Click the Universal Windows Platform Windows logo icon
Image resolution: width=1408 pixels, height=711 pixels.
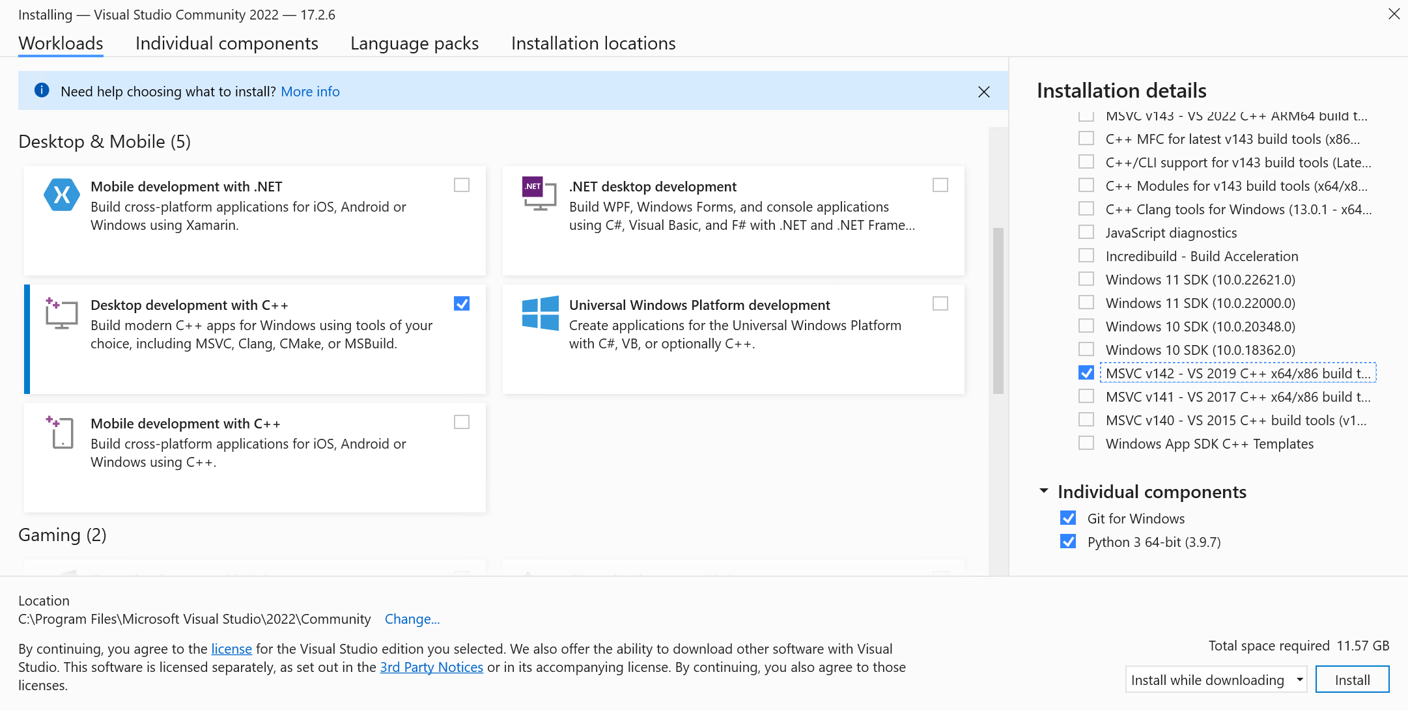(541, 313)
